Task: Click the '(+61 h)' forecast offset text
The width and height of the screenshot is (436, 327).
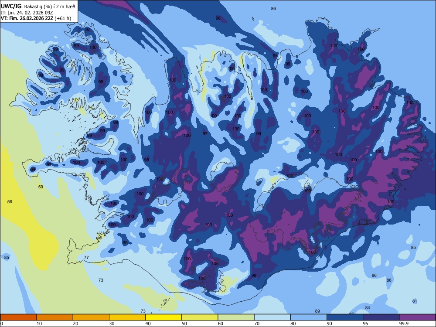Action: [x=63, y=18]
